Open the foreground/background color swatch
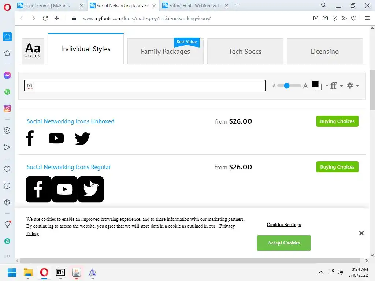This screenshot has width=375, height=281. point(317,86)
